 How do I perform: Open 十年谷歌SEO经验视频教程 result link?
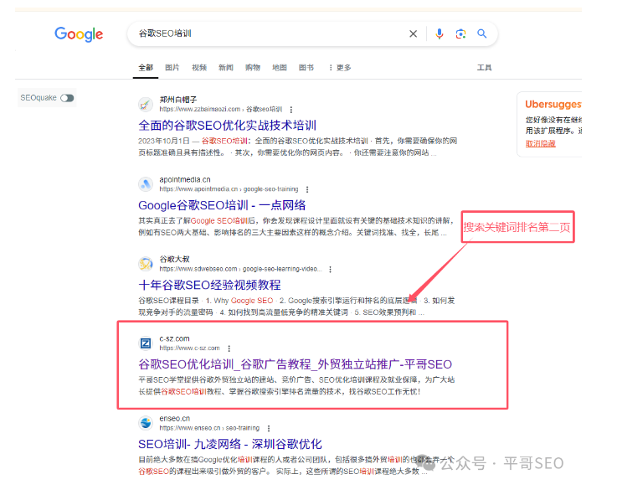coord(209,285)
